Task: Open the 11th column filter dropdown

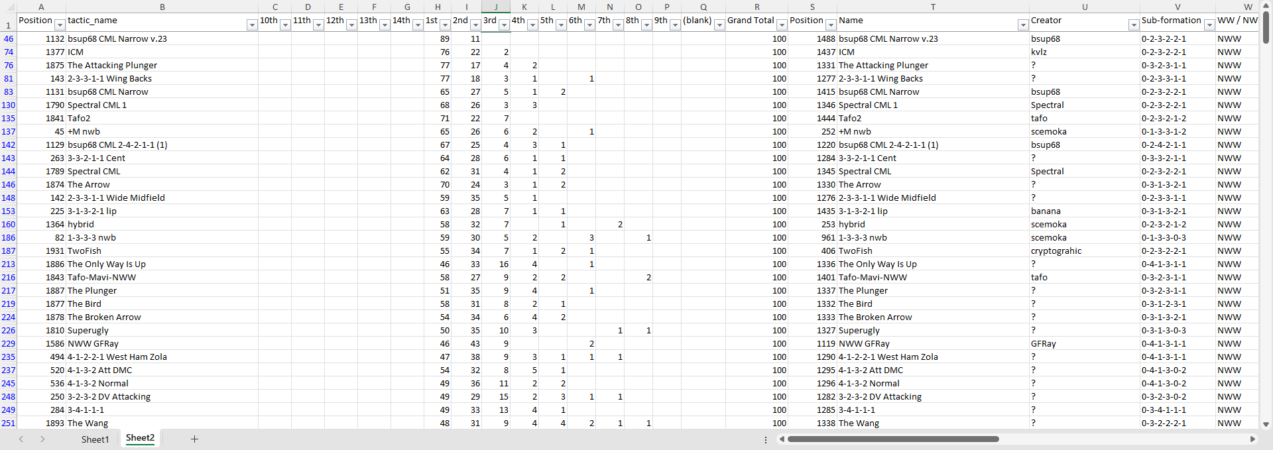Action: click(318, 25)
